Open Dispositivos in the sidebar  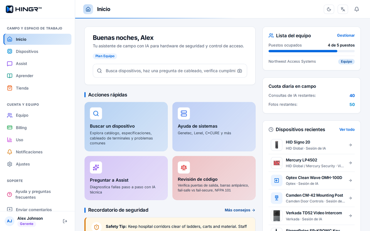click(37, 51)
